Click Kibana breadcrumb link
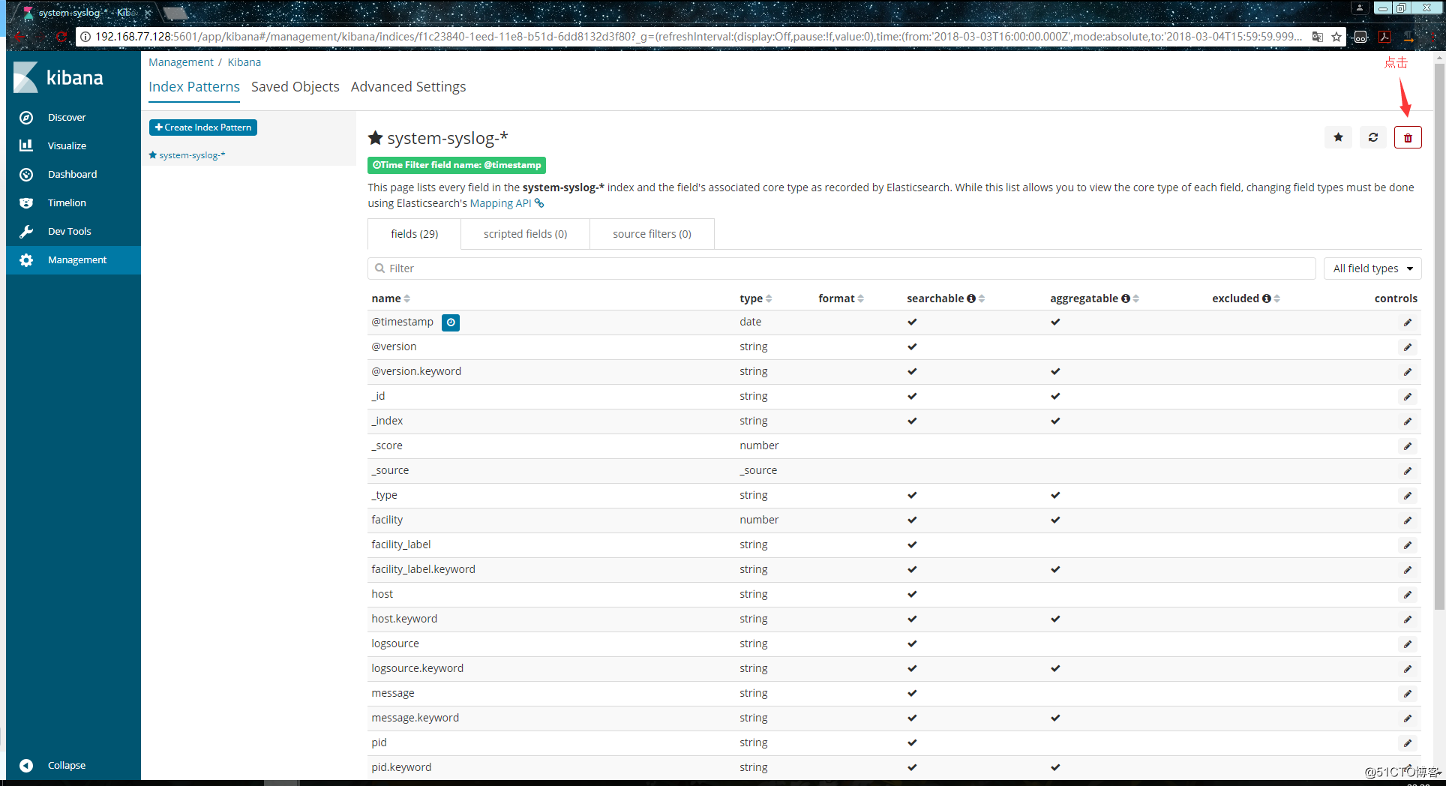1446x786 pixels. (244, 62)
